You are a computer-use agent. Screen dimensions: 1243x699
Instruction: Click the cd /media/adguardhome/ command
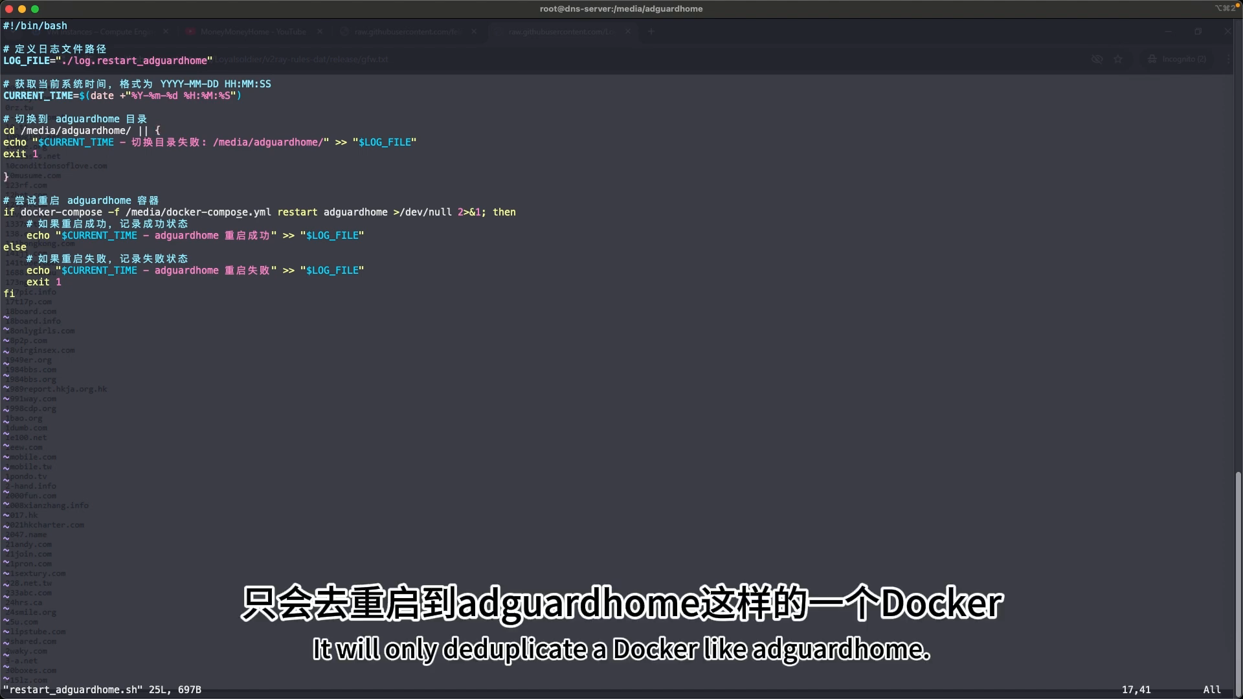(67, 131)
